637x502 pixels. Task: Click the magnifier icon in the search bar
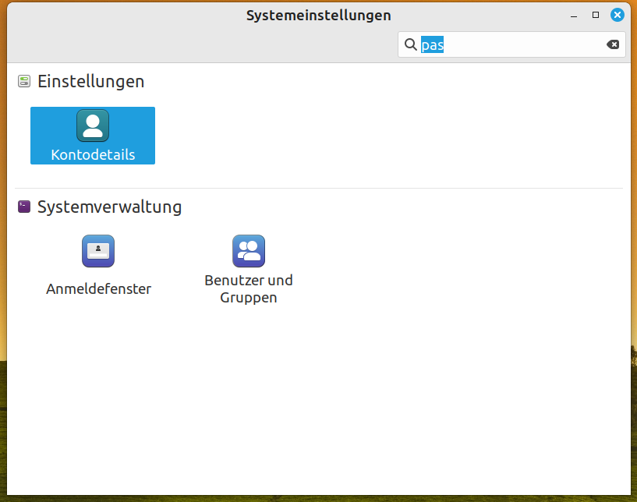411,44
